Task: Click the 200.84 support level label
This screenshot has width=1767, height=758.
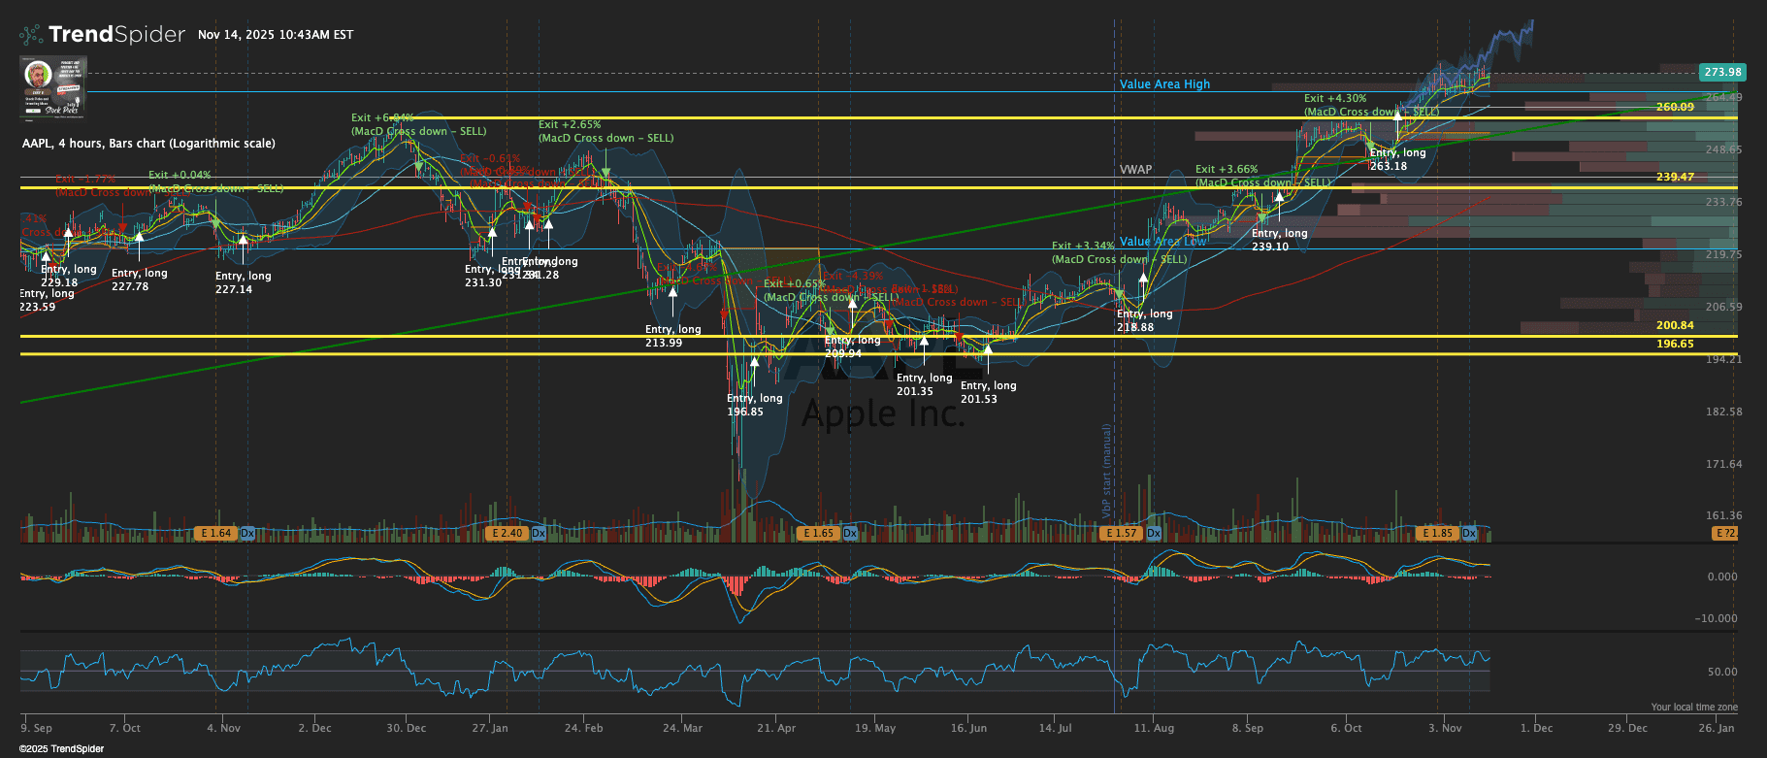Action: click(1675, 325)
